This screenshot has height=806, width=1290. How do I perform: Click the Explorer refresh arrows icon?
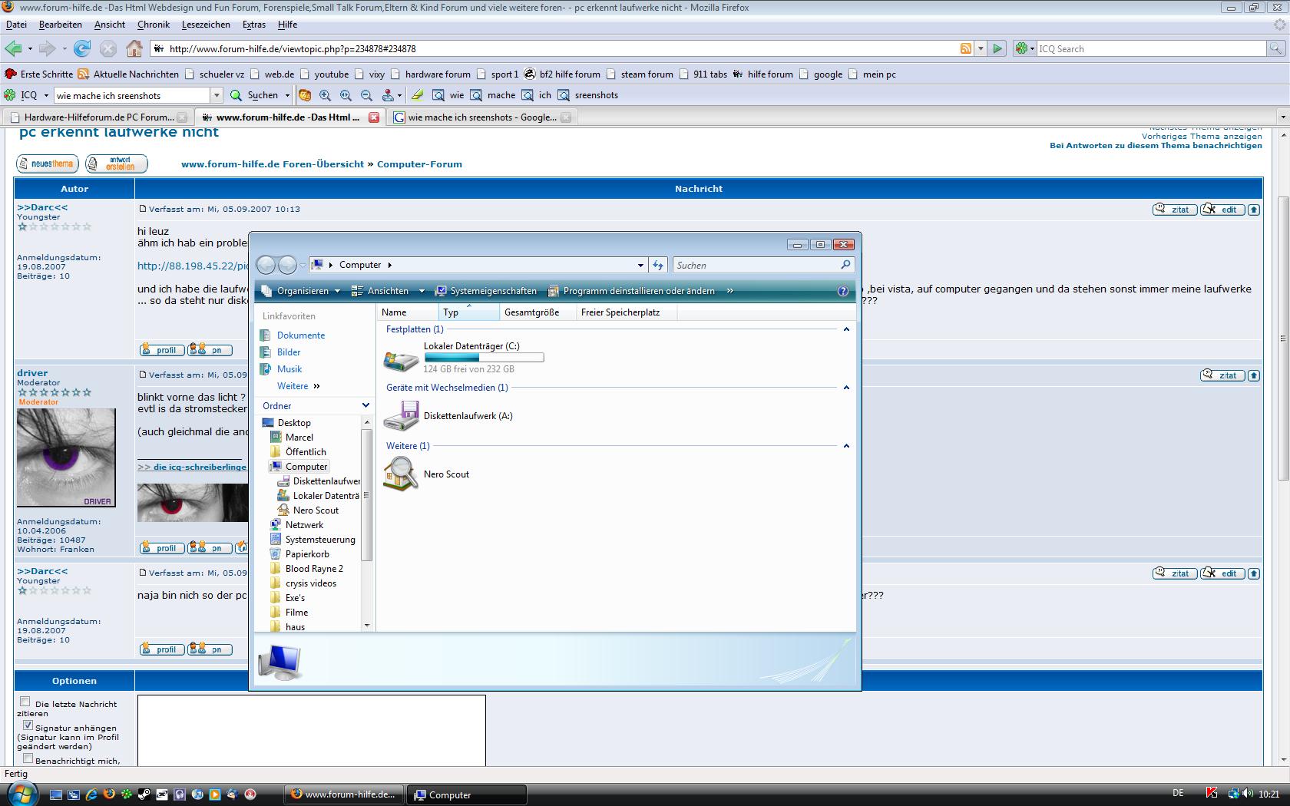658,265
